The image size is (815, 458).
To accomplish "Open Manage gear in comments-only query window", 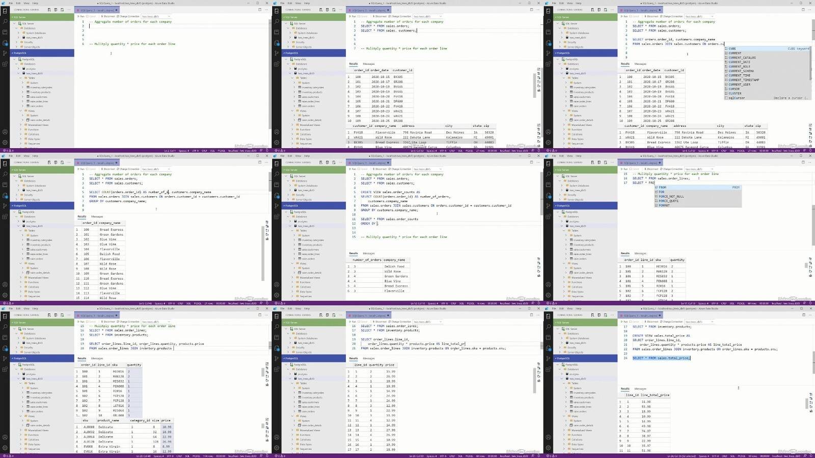I will 5,143.
